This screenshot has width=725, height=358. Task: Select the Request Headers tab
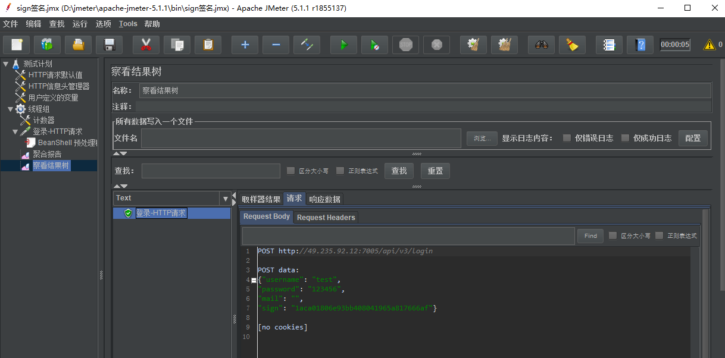tap(326, 218)
